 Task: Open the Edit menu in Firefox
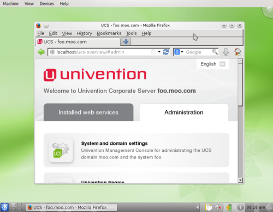pos(53,33)
